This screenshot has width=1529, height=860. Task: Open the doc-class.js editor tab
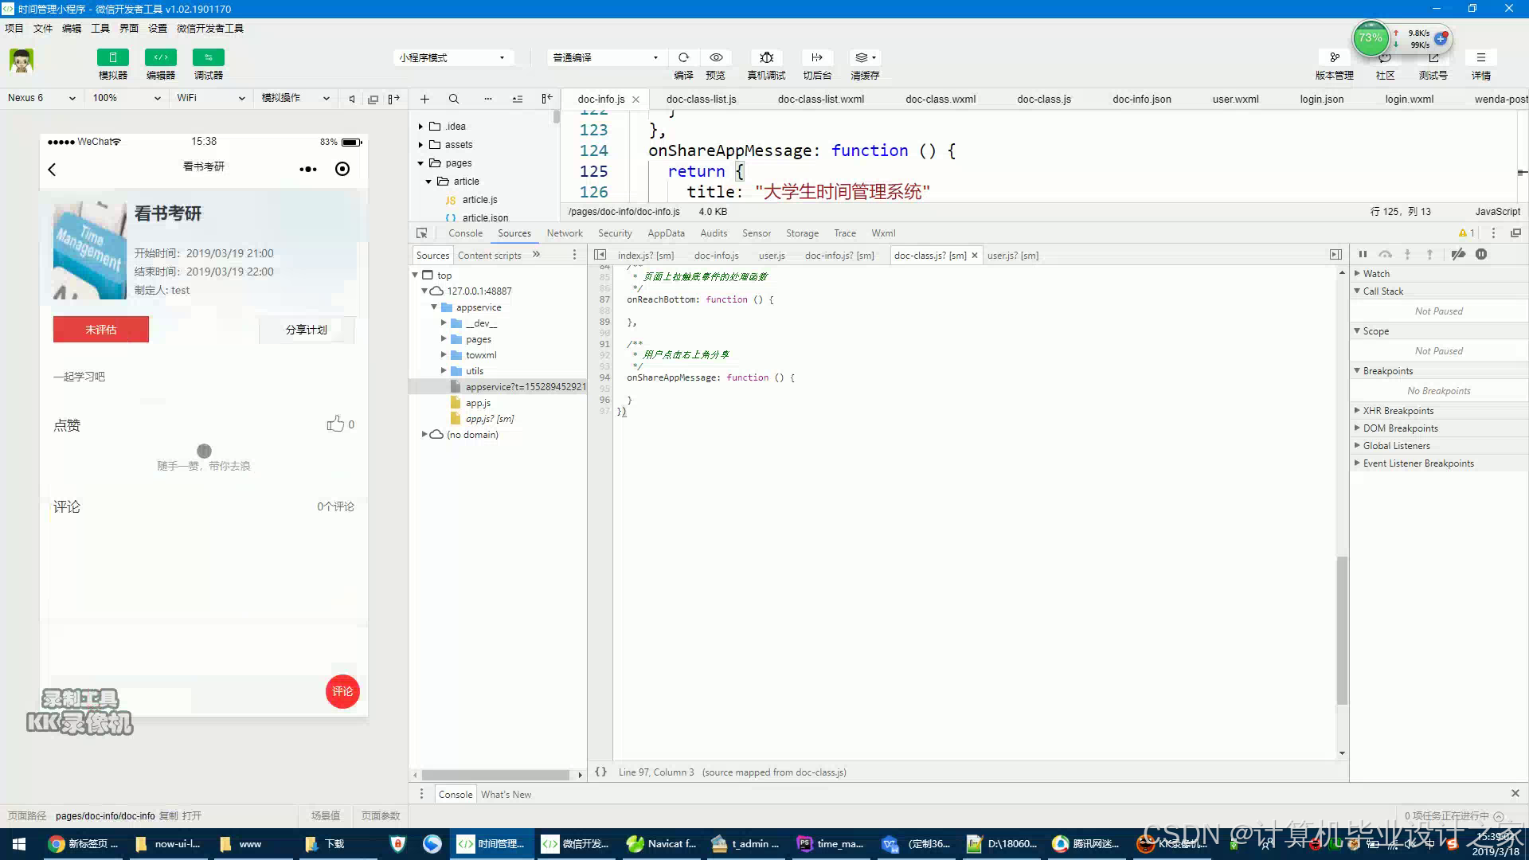pos(1043,100)
